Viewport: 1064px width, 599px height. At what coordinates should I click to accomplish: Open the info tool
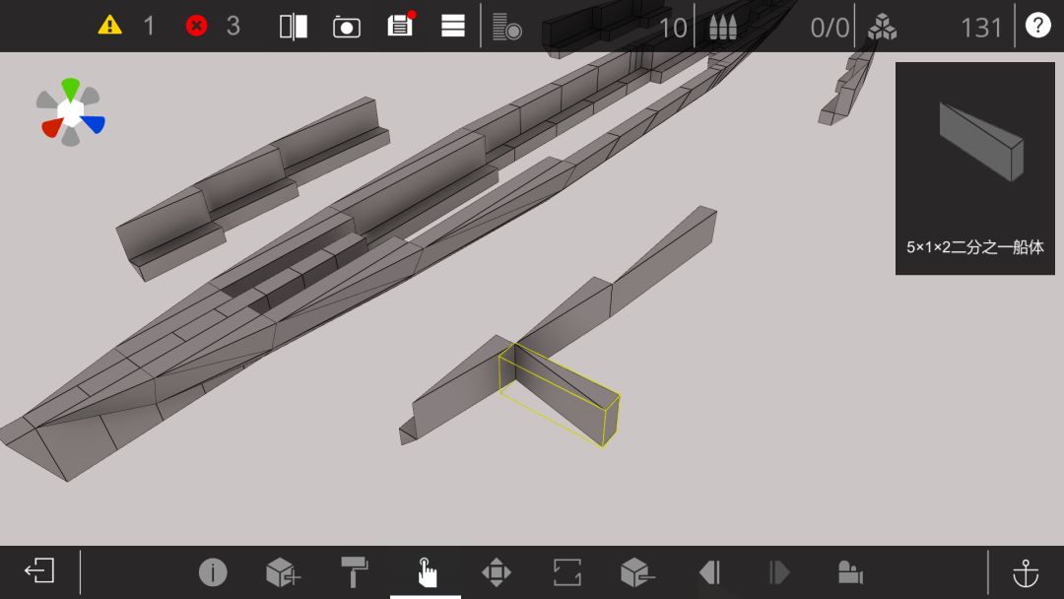coord(213,571)
